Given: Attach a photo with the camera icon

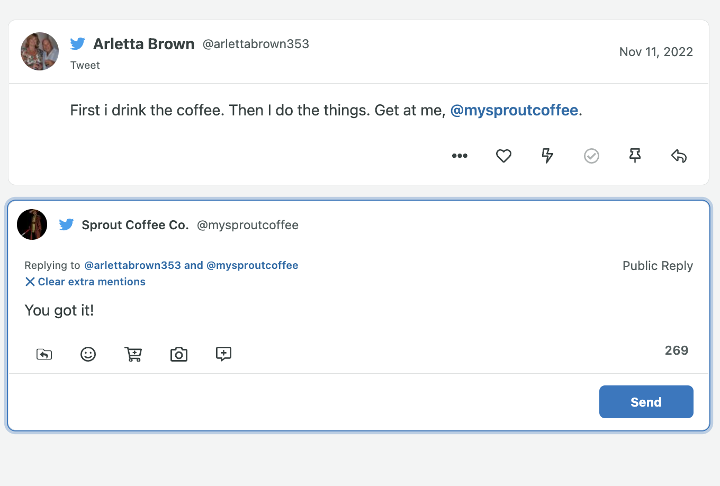Looking at the screenshot, I should click(x=179, y=354).
